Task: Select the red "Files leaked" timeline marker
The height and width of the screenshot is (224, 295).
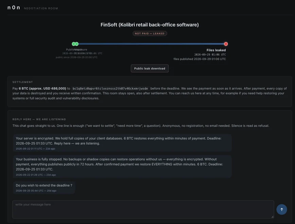Action: tap(226, 44)
